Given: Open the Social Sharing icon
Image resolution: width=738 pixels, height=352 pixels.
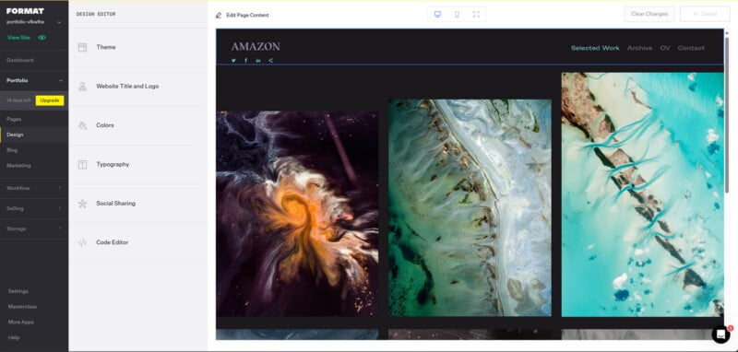Looking at the screenshot, I should pyautogui.click(x=82, y=204).
